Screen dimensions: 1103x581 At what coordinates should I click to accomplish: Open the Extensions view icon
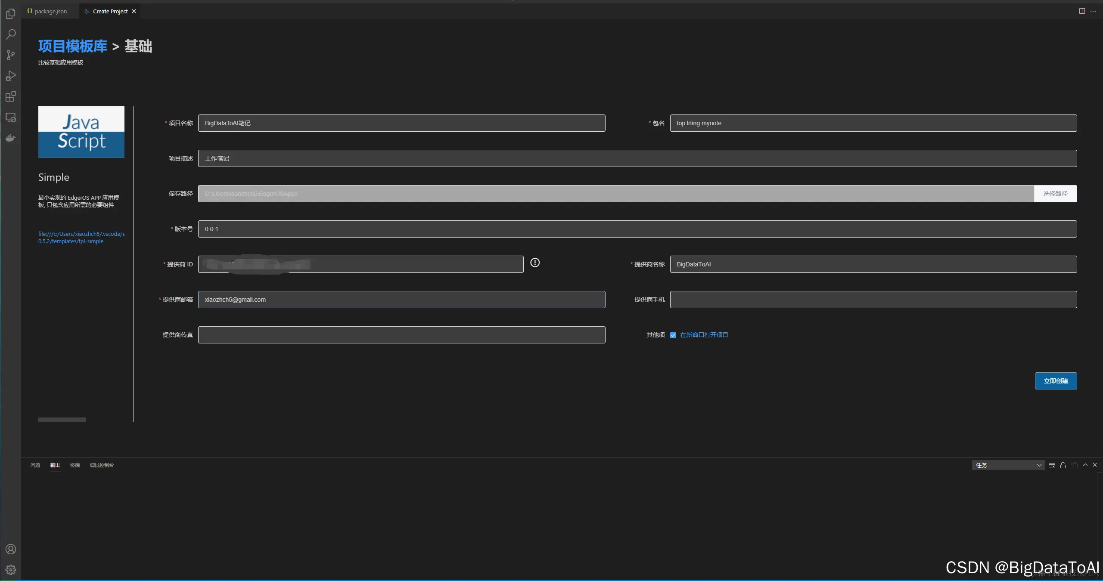click(x=11, y=96)
